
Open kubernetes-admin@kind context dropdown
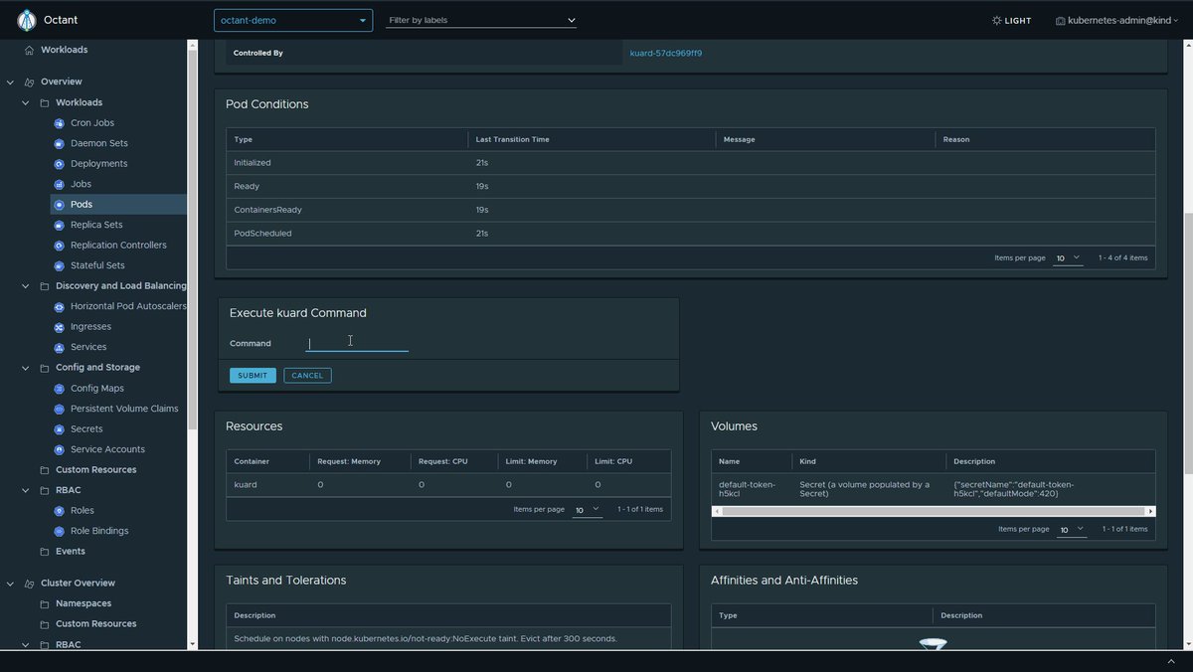click(x=1117, y=20)
